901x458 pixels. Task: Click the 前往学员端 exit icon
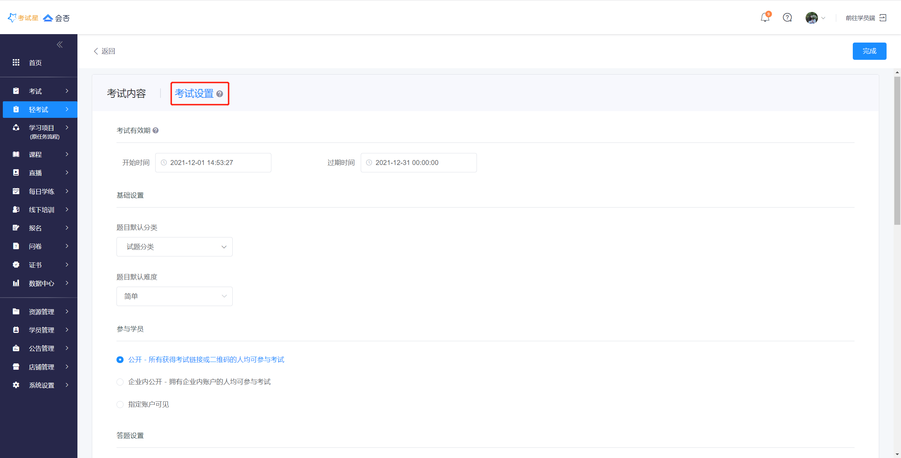coord(883,18)
